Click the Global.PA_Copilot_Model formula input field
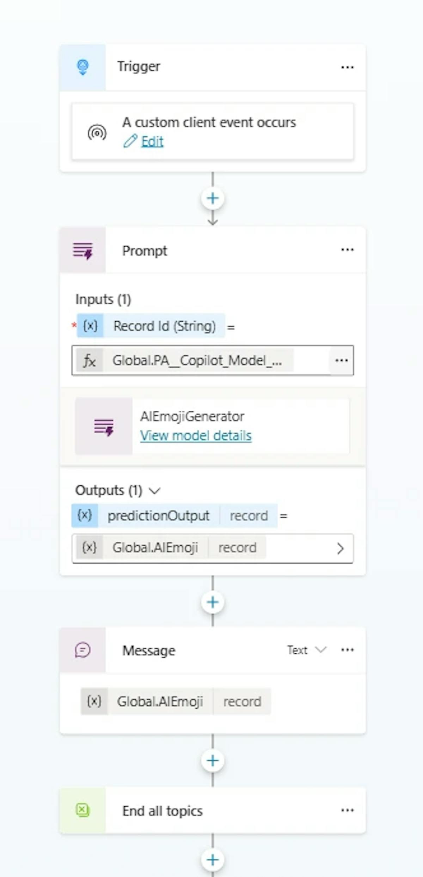 (x=197, y=361)
